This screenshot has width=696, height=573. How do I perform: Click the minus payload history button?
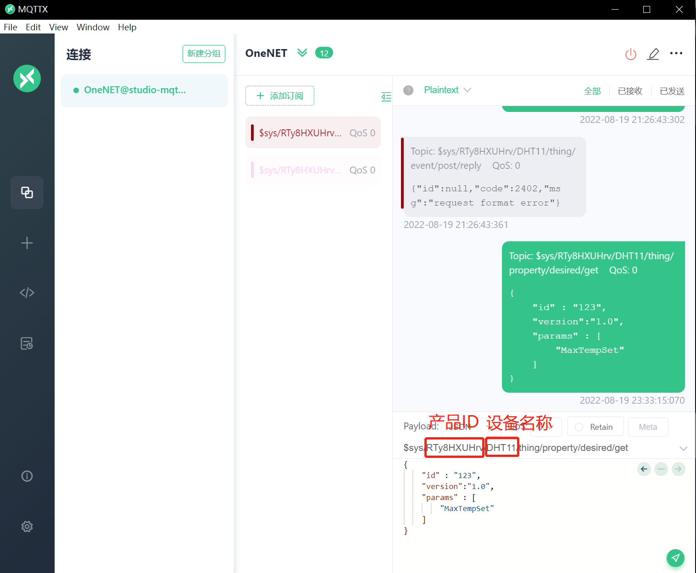coord(661,469)
